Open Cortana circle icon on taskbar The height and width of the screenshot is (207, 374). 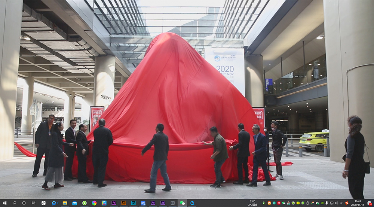(24, 203)
